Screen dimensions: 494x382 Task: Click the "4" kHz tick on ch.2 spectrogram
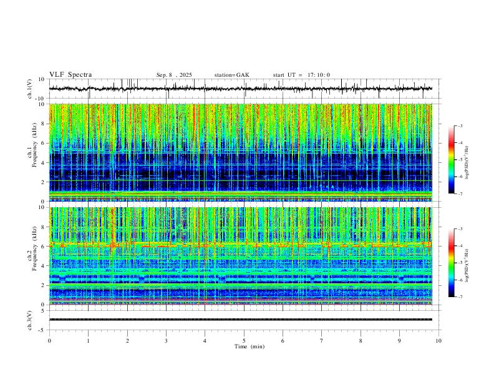[x=44, y=266]
